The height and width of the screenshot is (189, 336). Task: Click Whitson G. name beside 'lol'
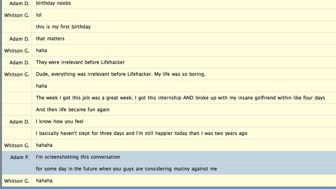tap(17, 15)
